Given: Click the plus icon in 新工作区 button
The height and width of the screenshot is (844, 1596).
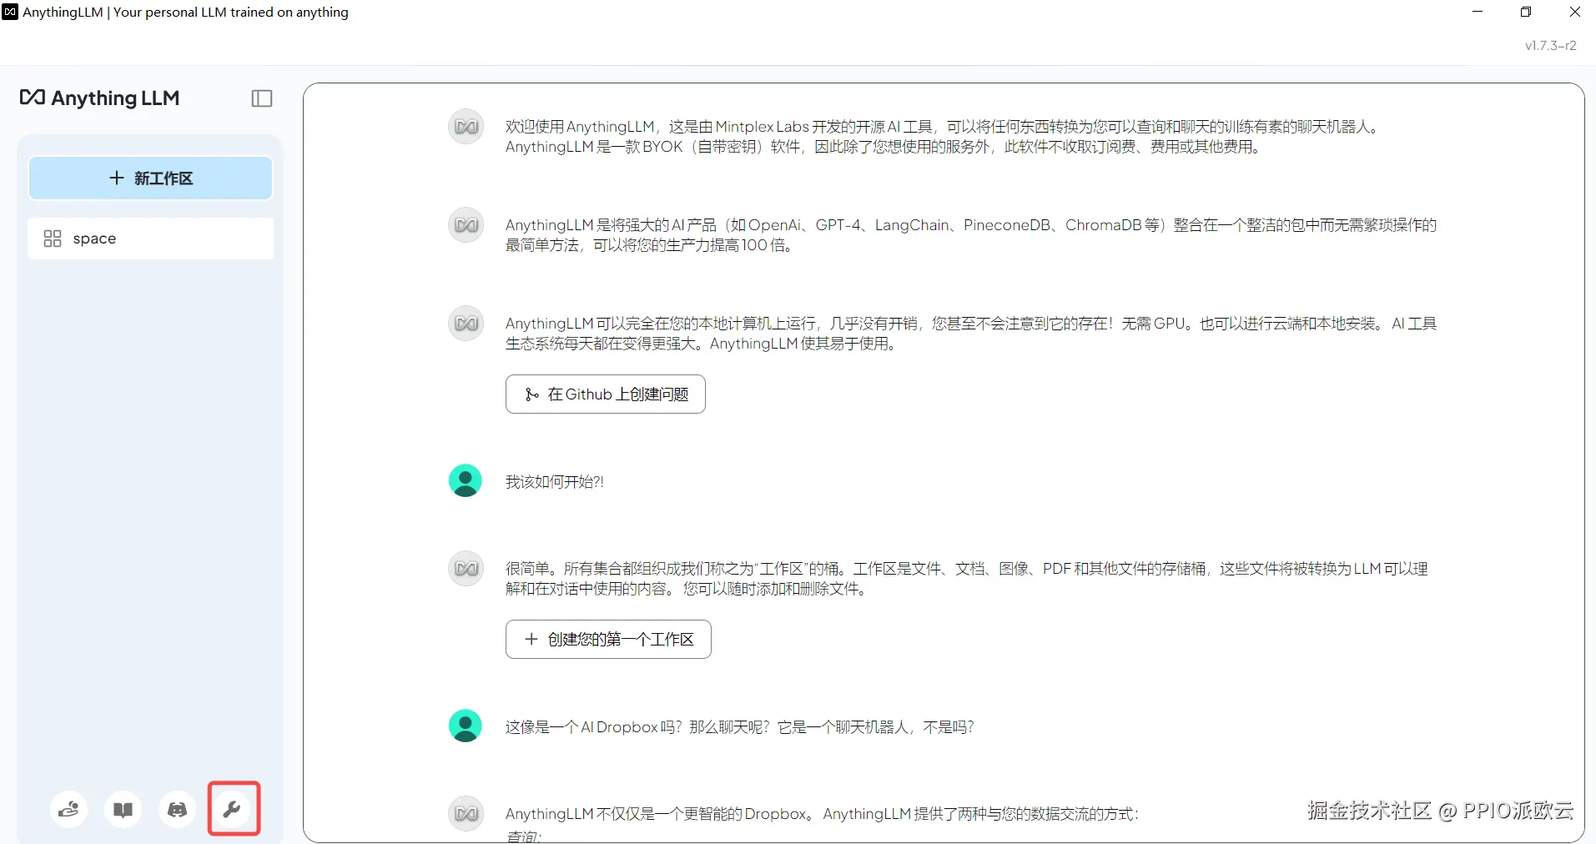Looking at the screenshot, I should (117, 178).
